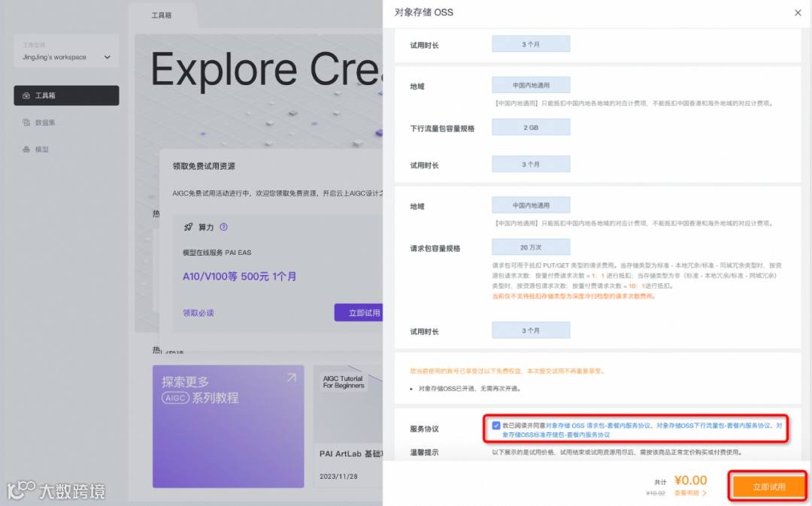Select 中国内地通用 region above 下行流量包容量规格
The width and height of the screenshot is (812, 506).
click(531, 86)
